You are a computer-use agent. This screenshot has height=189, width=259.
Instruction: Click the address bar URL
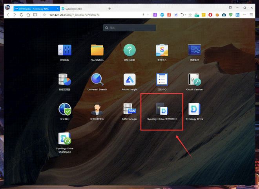point(74,15)
